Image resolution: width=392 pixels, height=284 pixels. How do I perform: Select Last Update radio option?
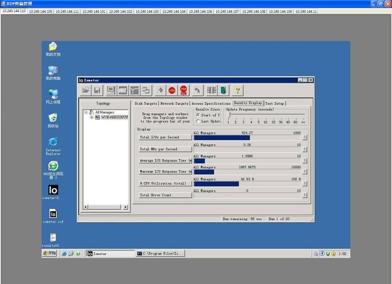point(198,121)
